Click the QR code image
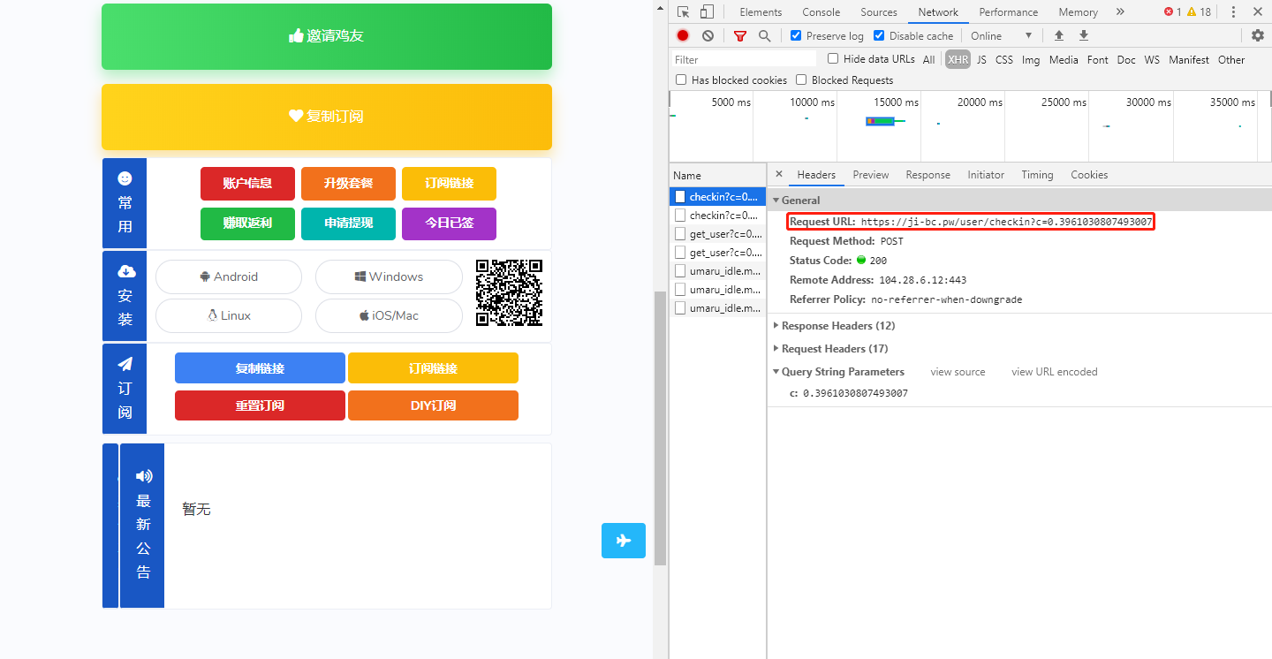Image resolution: width=1272 pixels, height=659 pixels. click(509, 292)
